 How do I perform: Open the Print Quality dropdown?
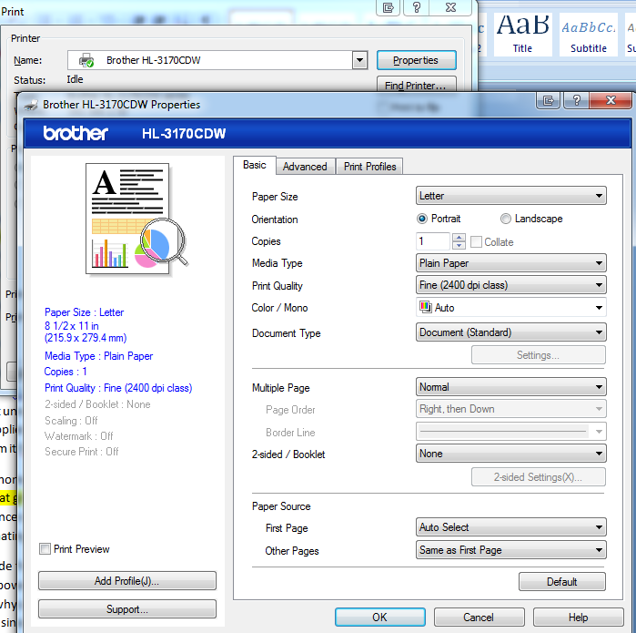[x=511, y=285]
